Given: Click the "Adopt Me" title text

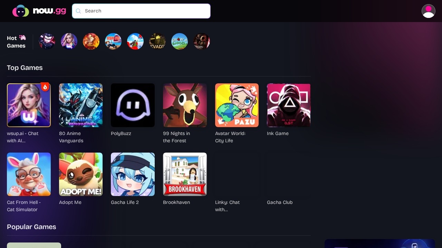Looking at the screenshot, I should click(x=70, y=202).
